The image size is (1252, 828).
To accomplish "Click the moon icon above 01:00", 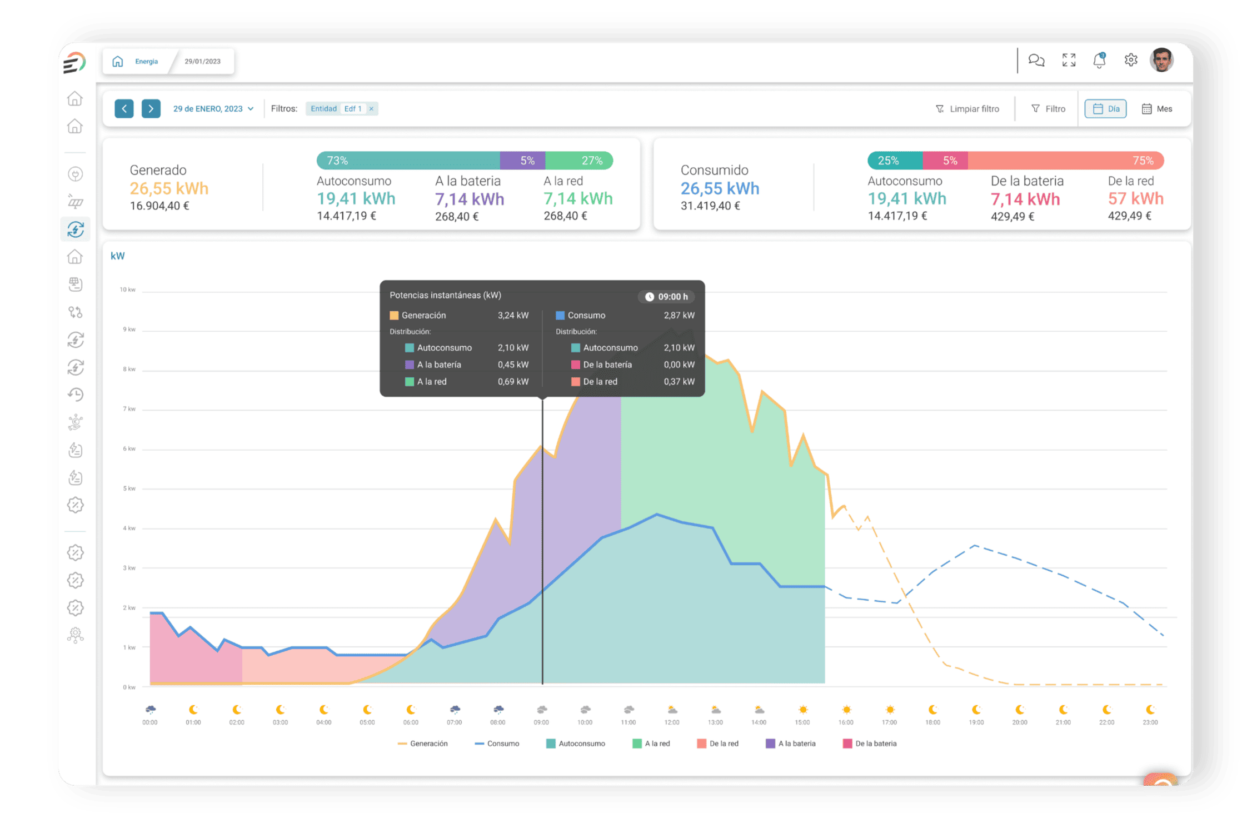I will pyautogui.click(x=193, y=710).
